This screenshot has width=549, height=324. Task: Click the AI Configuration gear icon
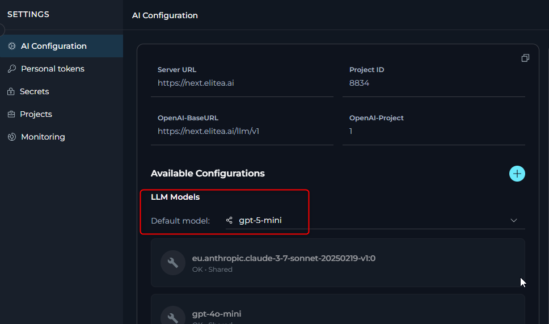11,46
